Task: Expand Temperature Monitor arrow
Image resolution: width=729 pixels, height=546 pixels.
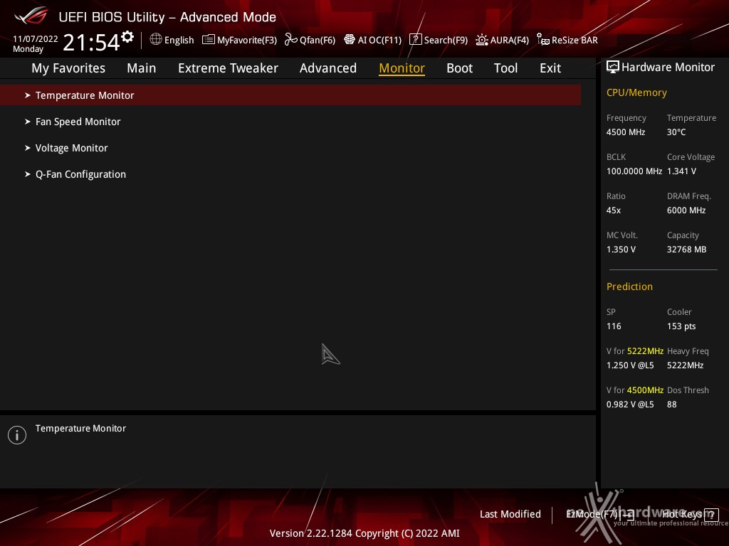Action: coord(28,95)
